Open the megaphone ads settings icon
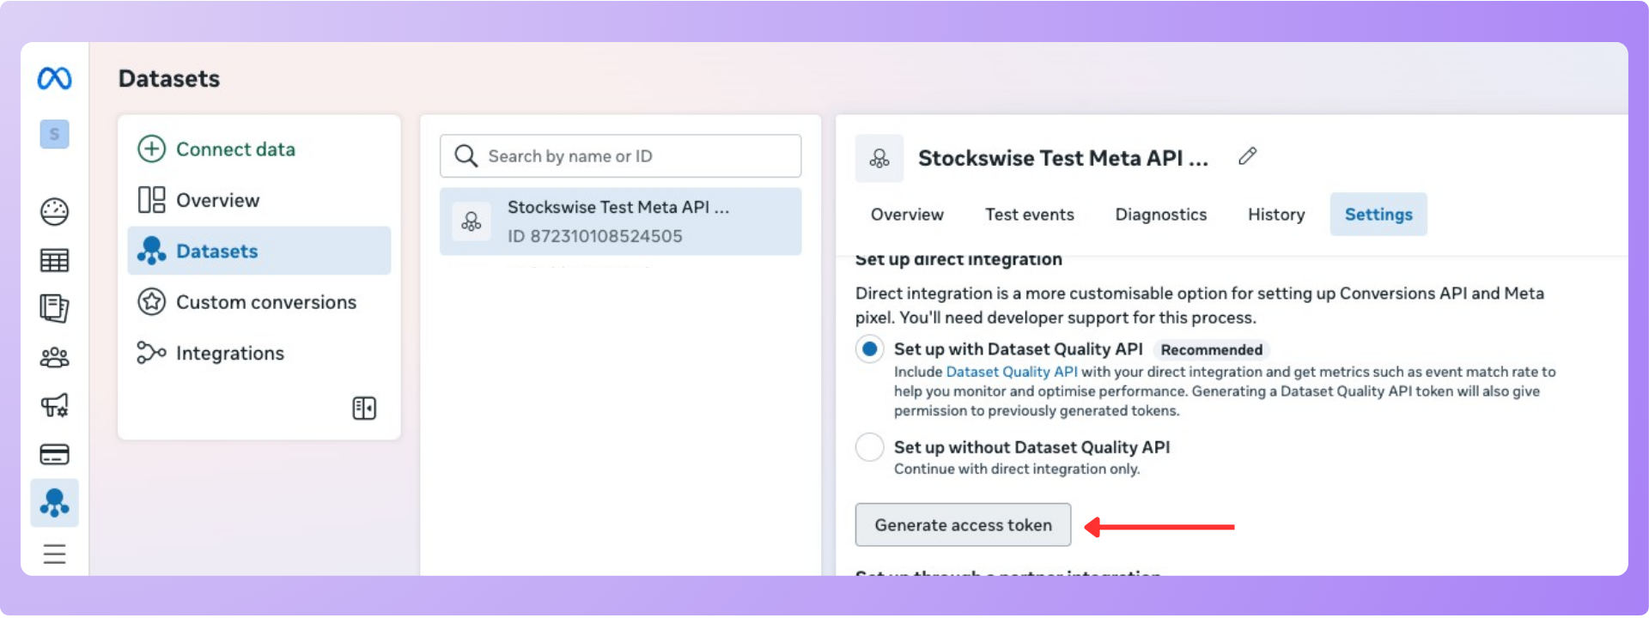The height and width of the screenshot is (618, 1649). (54, 405)
